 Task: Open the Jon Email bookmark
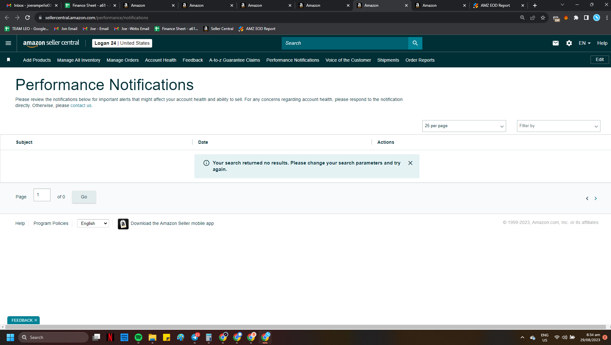tap(66, 29)
